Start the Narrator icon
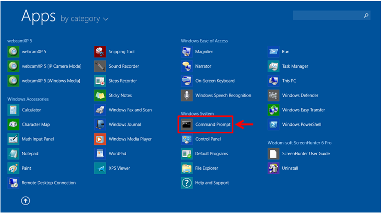382x213 pixels. click(187, 66)
